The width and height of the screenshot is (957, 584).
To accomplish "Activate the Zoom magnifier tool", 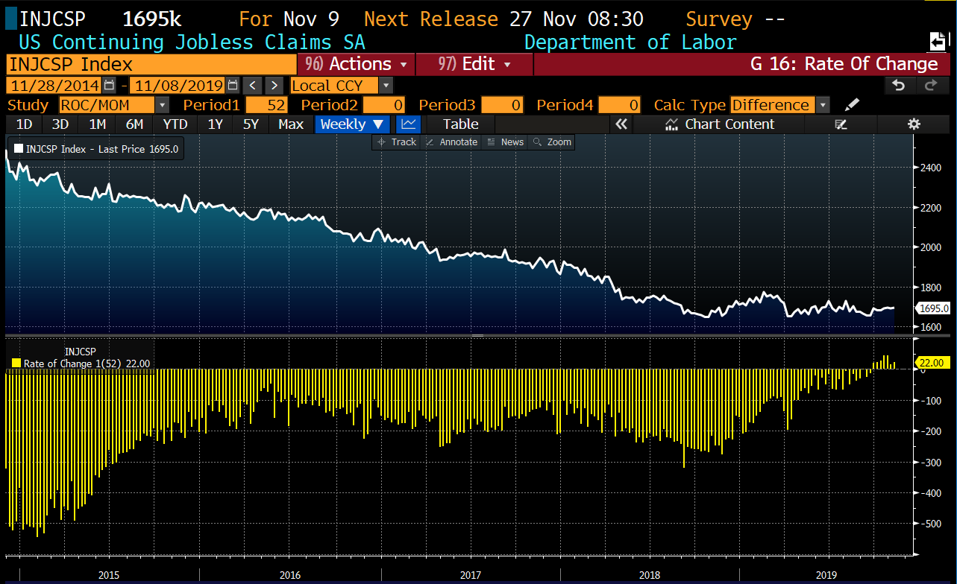I will [551, 142].
